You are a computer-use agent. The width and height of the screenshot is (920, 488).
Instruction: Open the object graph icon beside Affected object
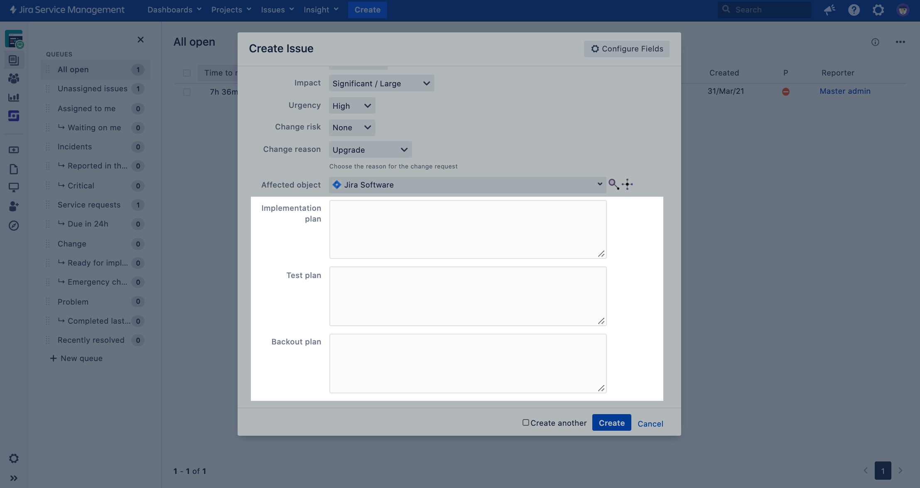pos(627,184)
